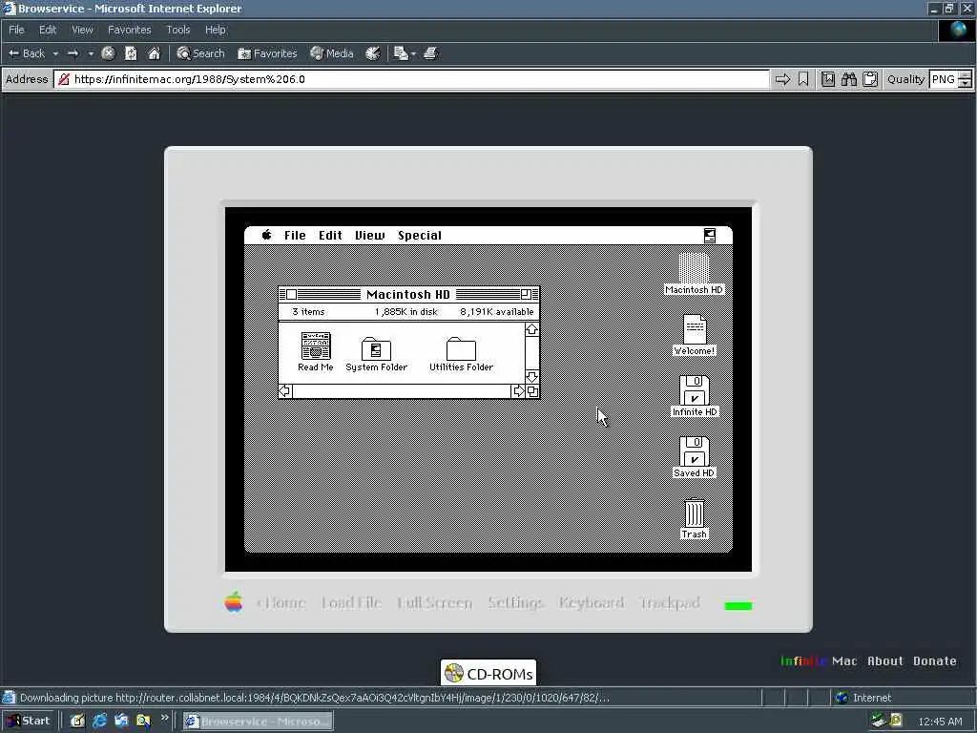Screen dimensions: 977x733
Task: Click the bookmark ribbon icon beside Go arrow
Action: coord(803,79)
